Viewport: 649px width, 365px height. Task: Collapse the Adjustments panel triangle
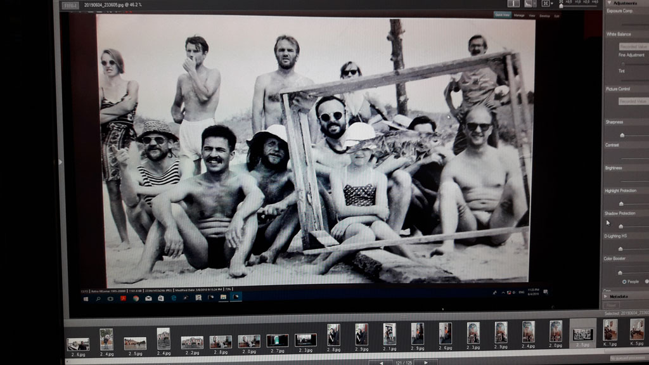coord(609,3)
